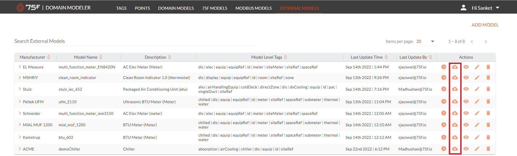The height and width of the screenshot is (156, 517).
Task: Download the MSHRIY clean_room_indicator model
Action: point(455,78)
